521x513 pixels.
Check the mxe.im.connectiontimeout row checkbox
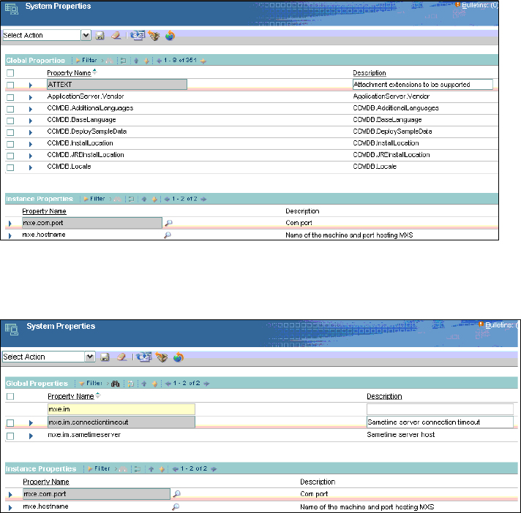[x=10, y=422]
